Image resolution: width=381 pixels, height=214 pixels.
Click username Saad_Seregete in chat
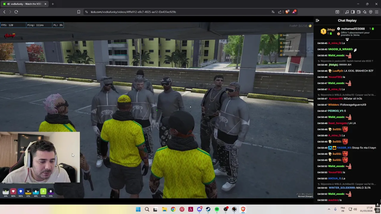pos(338,123)
